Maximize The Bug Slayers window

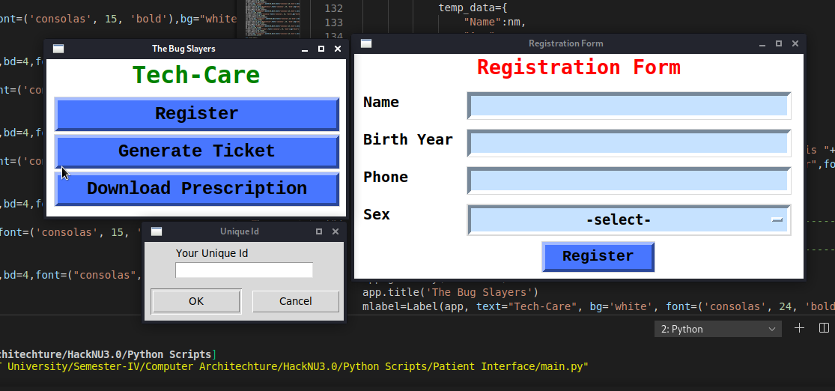(x=321, y=49)
